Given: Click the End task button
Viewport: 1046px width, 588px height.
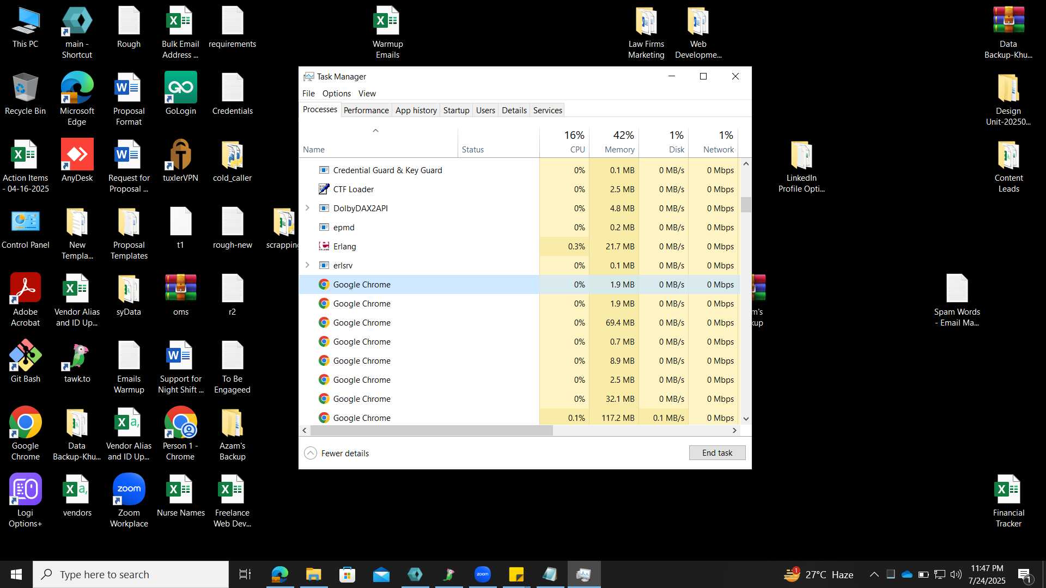Looking at the screenshot, I should click(x=717, y=453).
